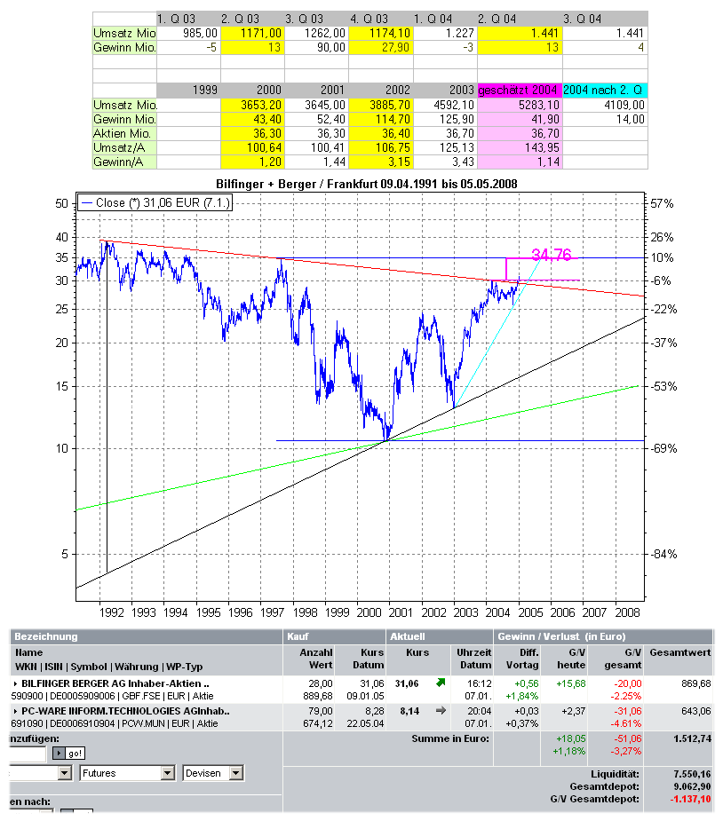Click Bilfinger loss value -20,00

[628, 683]
